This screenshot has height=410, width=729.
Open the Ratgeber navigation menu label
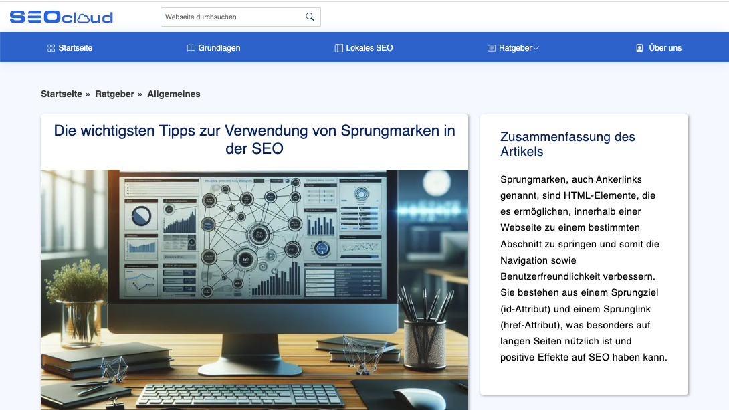[515, 48]
